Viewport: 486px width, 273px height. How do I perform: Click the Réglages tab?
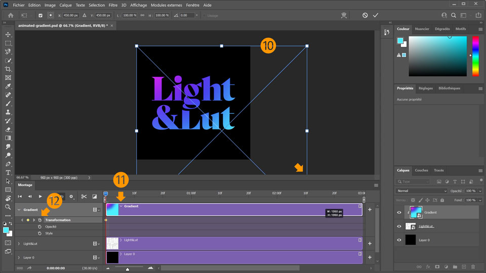coord(425,88)
